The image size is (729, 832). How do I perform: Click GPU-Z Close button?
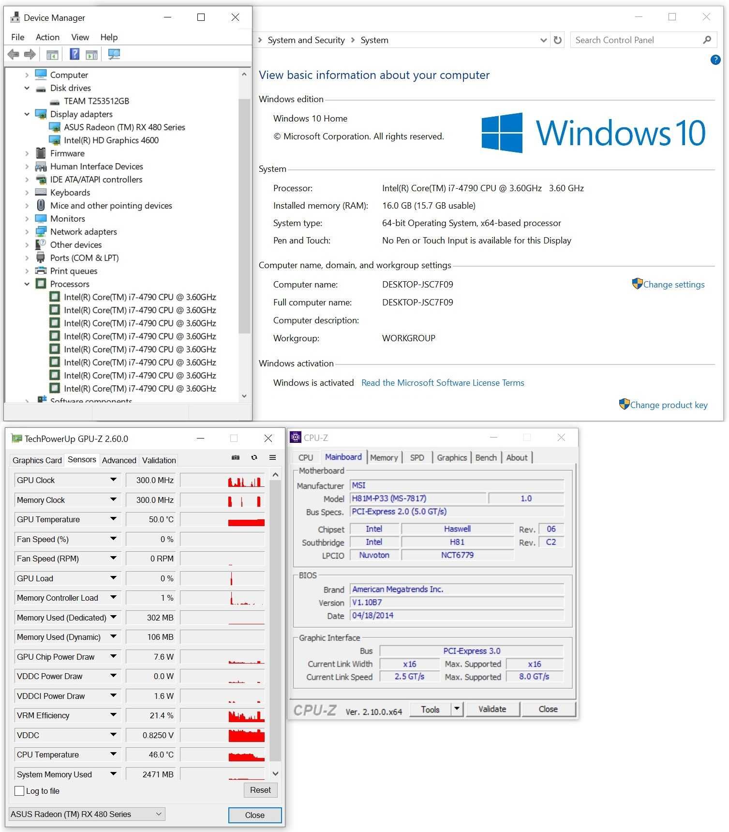coord(255,815)
